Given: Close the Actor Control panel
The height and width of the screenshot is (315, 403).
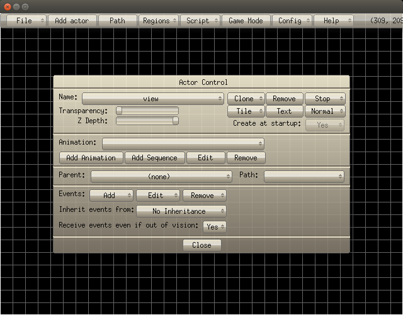Looking at the screenshot, I should tap(201, 245).
